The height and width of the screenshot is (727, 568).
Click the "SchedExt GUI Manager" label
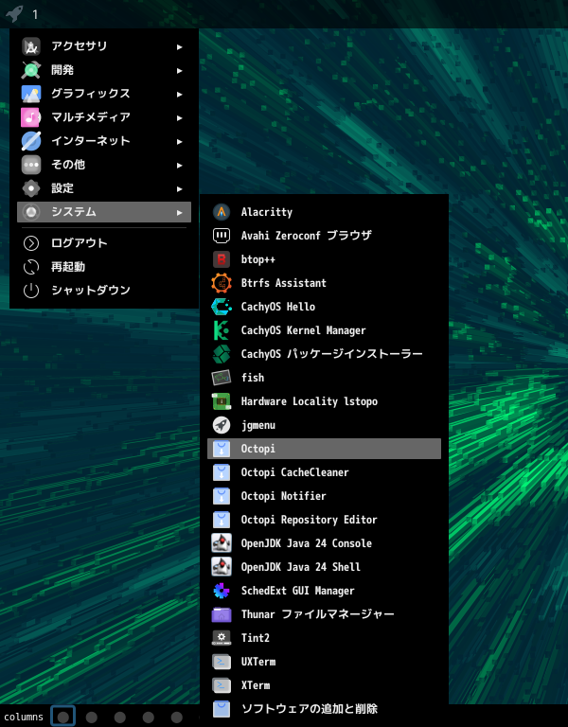click(x=297, y=591)
